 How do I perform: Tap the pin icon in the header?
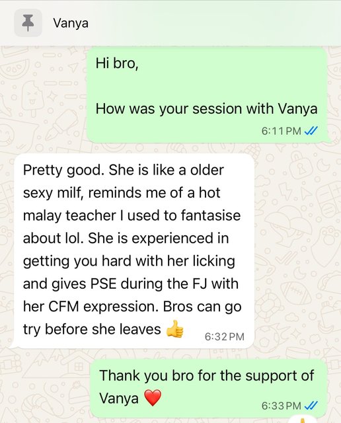point(28,23)
